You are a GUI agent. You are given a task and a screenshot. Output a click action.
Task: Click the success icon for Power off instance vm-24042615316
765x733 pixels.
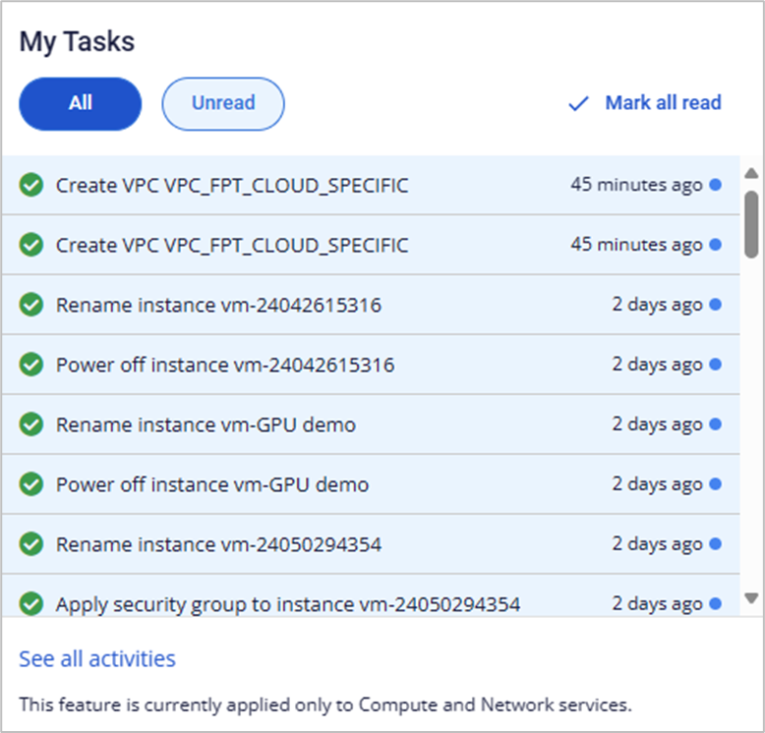pos(31,366)
